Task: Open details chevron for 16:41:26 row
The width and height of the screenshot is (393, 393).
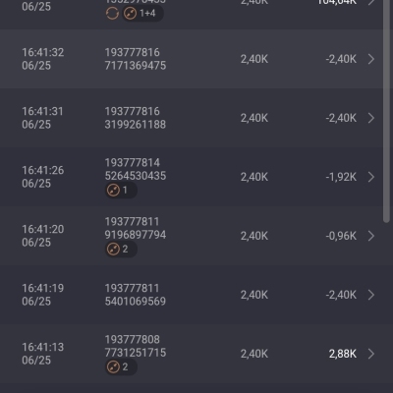Action: point(371,177)
